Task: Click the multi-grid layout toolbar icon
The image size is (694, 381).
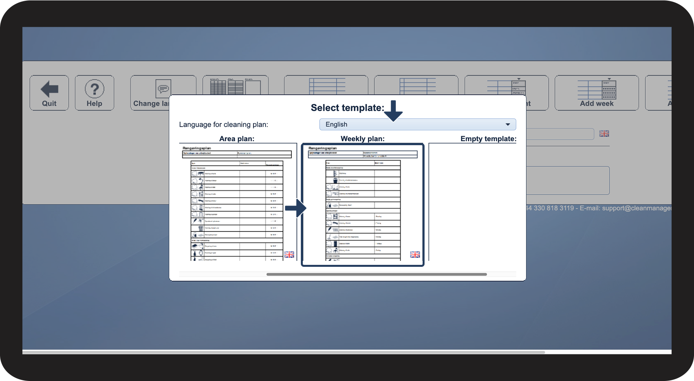Action: coord(235,86)
